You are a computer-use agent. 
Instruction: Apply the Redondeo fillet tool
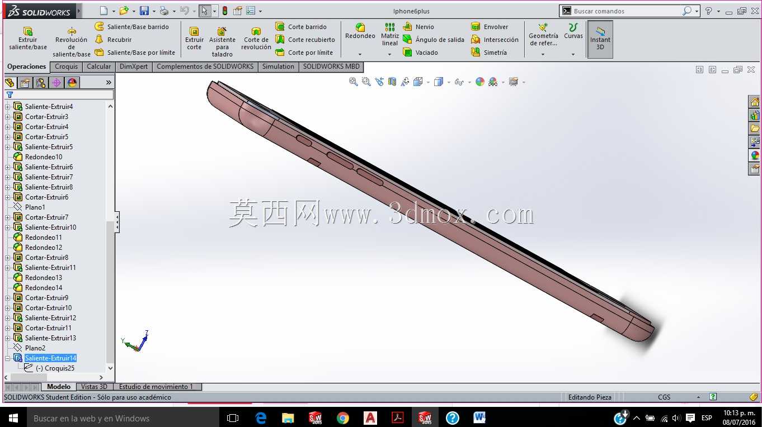360,31
